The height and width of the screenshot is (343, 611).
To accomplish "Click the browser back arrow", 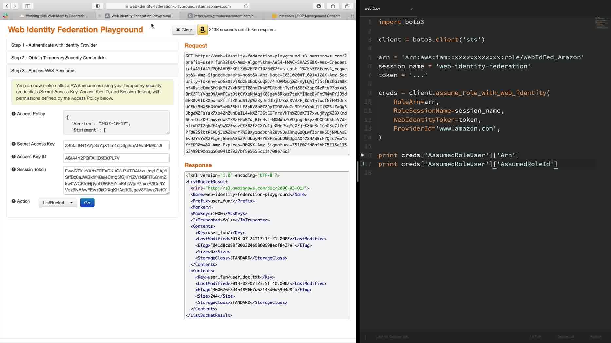I will (x=7, y=6).
